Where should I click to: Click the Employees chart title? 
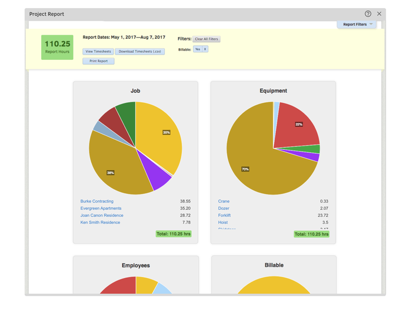(135, 266)
